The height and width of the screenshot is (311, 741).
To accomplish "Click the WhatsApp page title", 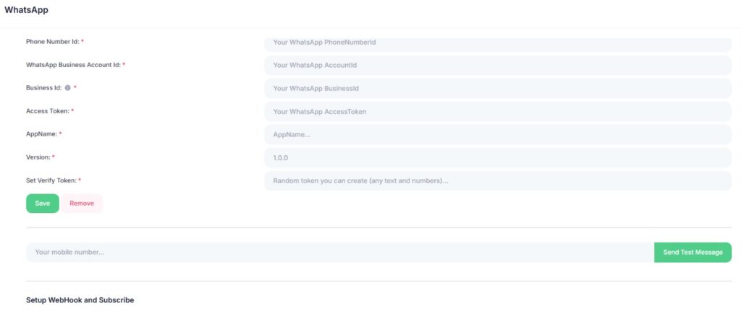I will [x=27, y=10].
